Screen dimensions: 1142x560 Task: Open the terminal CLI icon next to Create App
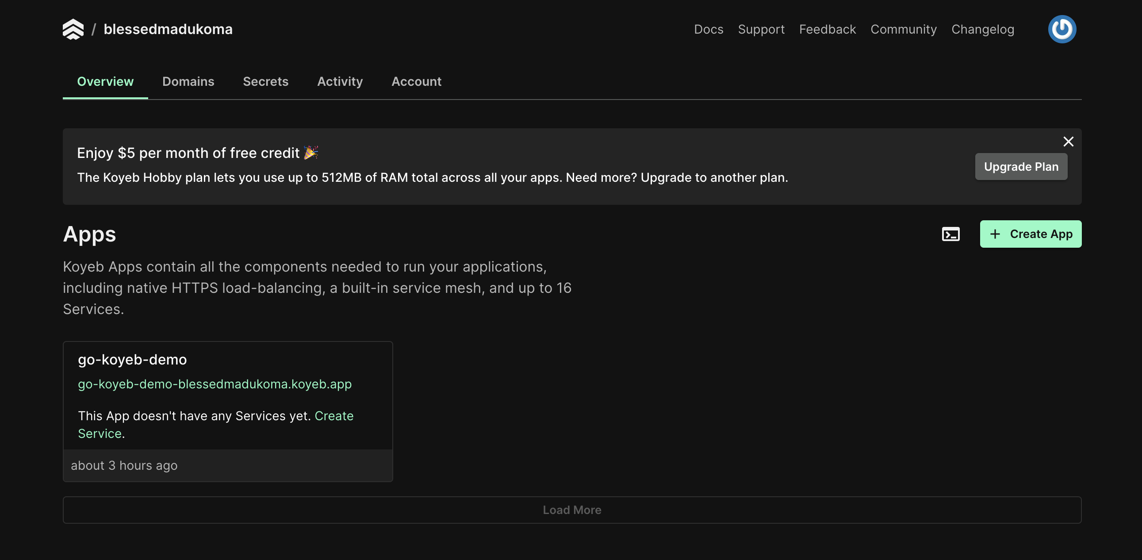pyautogui.click(x=950, y=234)
